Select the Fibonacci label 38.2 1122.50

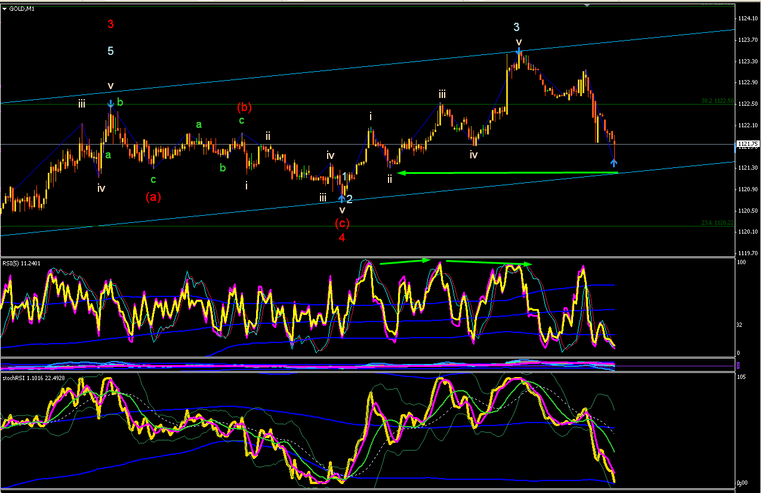[717, 101]
